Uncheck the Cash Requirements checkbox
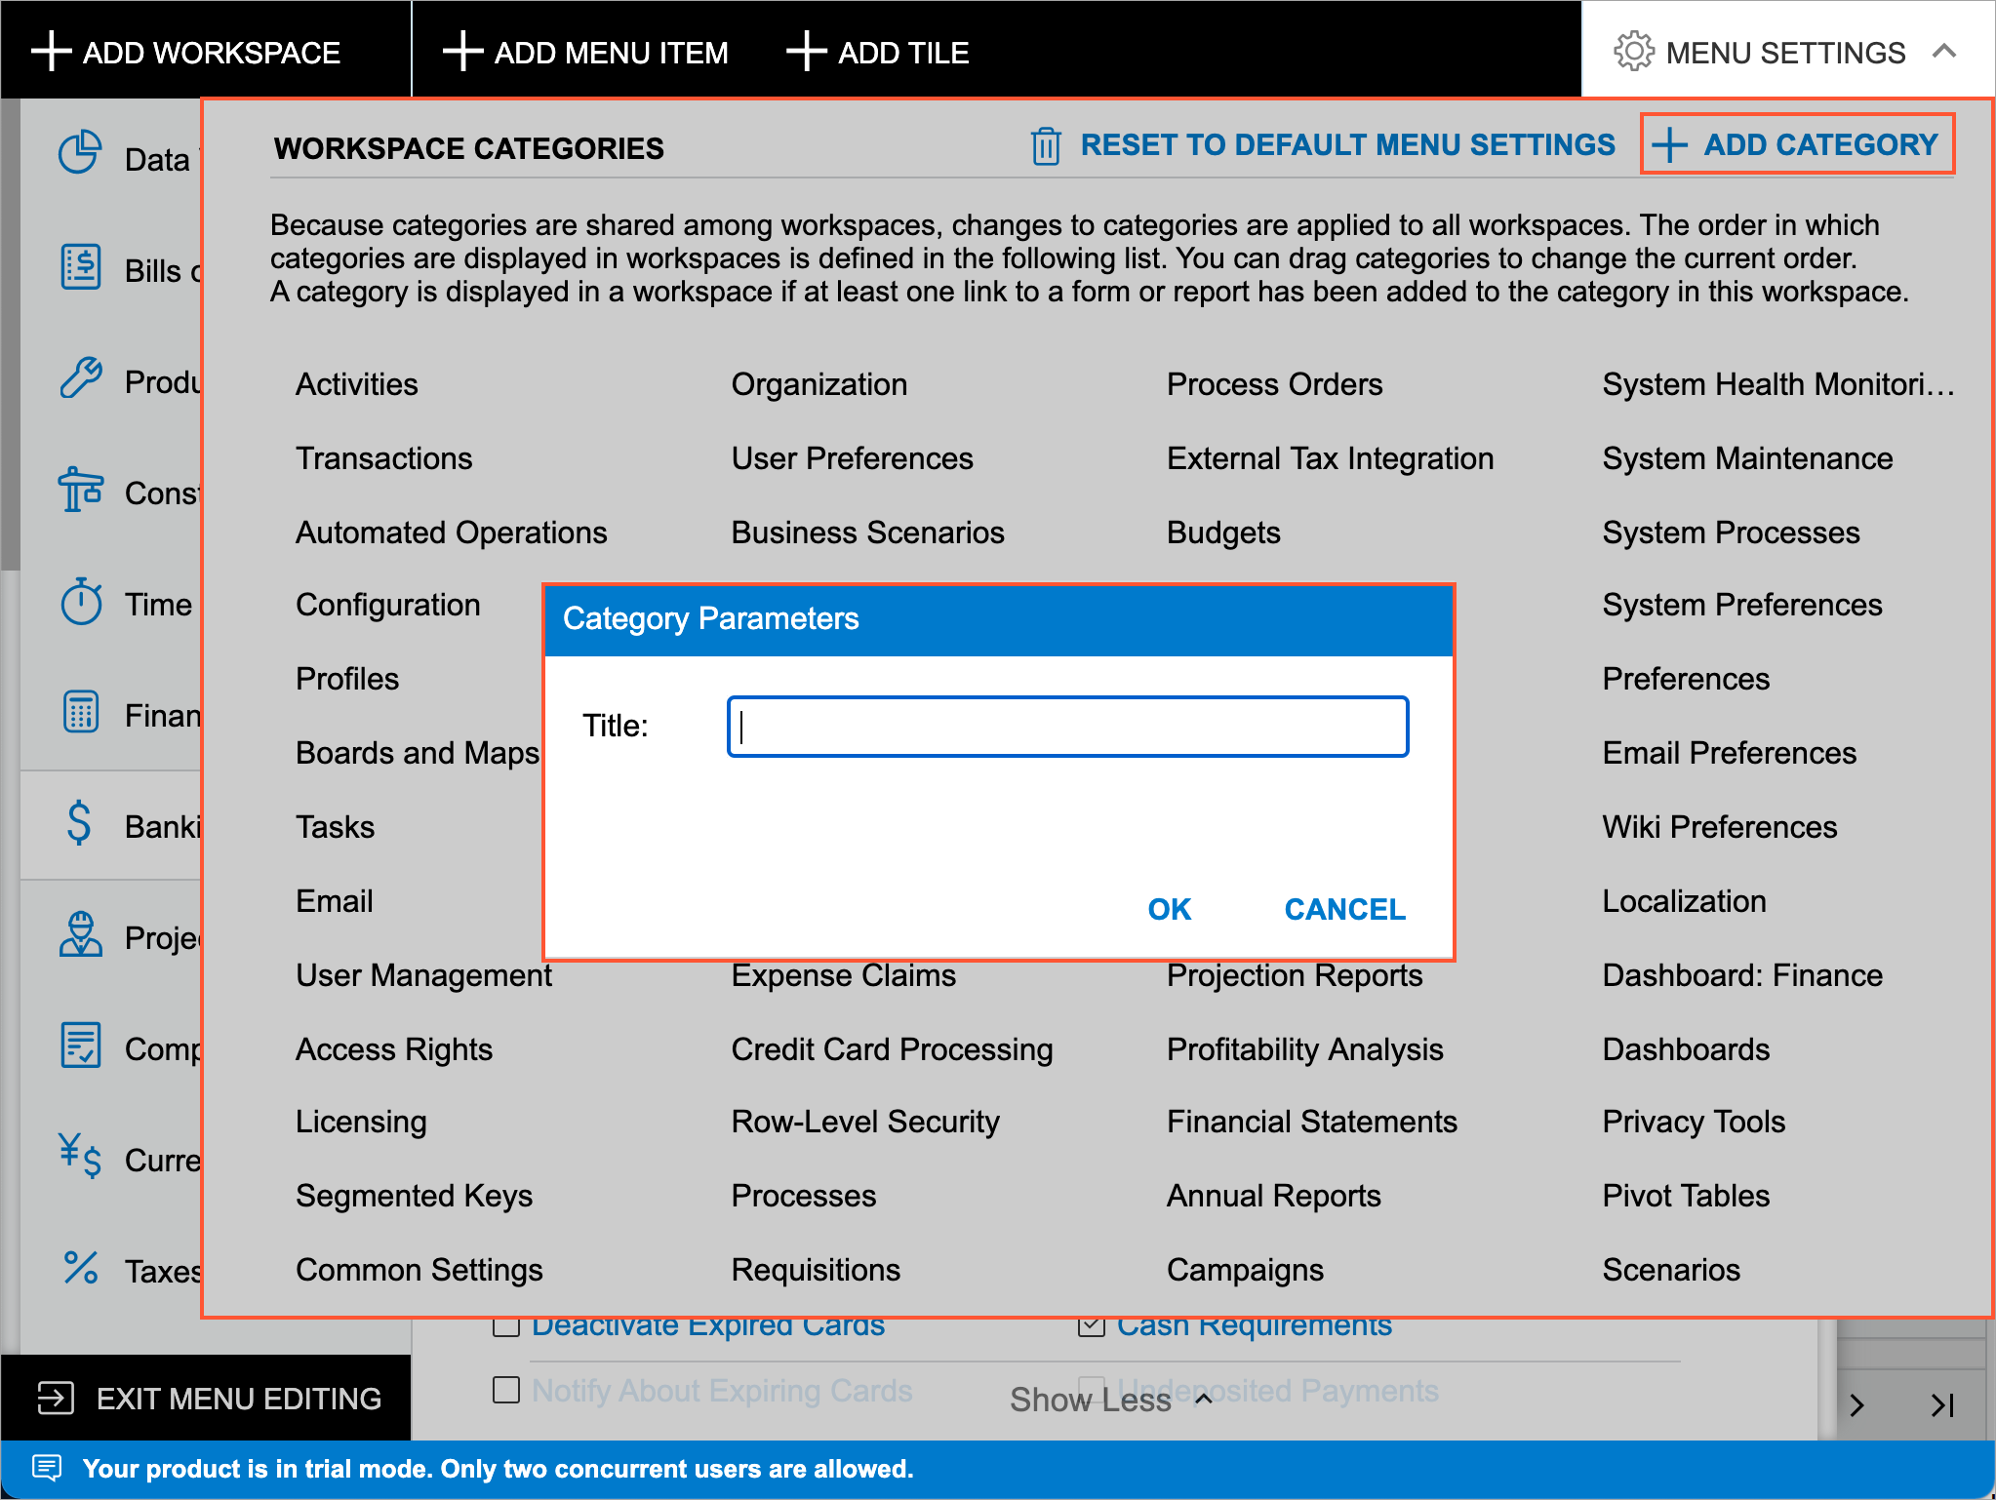This screenshot has width=1996, height=1500. click(1091, 1326)
